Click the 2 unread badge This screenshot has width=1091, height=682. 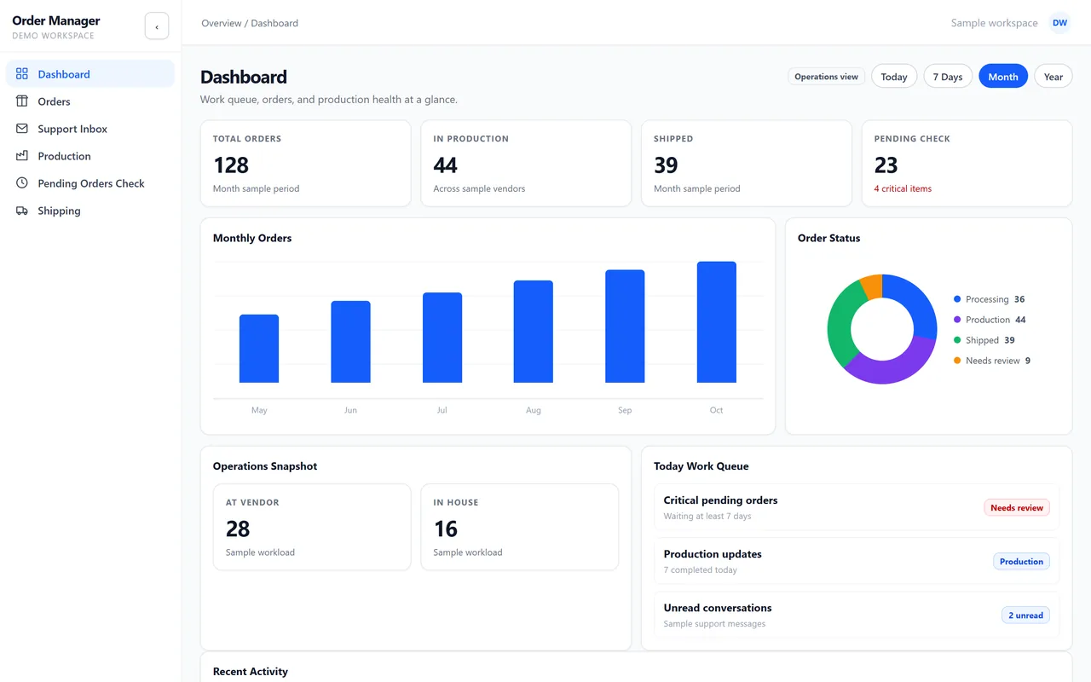coord(1025,615)
